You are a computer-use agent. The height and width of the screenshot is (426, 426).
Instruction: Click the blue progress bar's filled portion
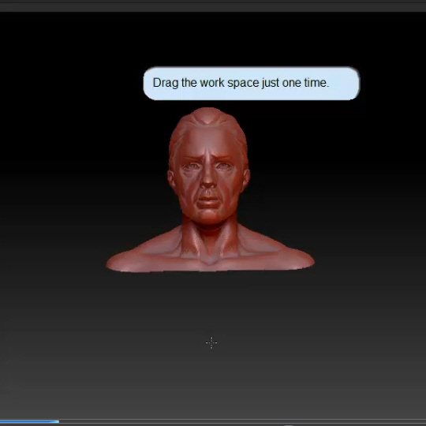point(29,421)
